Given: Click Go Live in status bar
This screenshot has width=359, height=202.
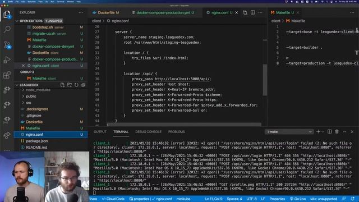Looking at the screenshot, I should tap(298, 199).
